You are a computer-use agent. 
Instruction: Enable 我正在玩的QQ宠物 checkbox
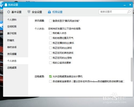pyautogui.click(x=50, y=58)
